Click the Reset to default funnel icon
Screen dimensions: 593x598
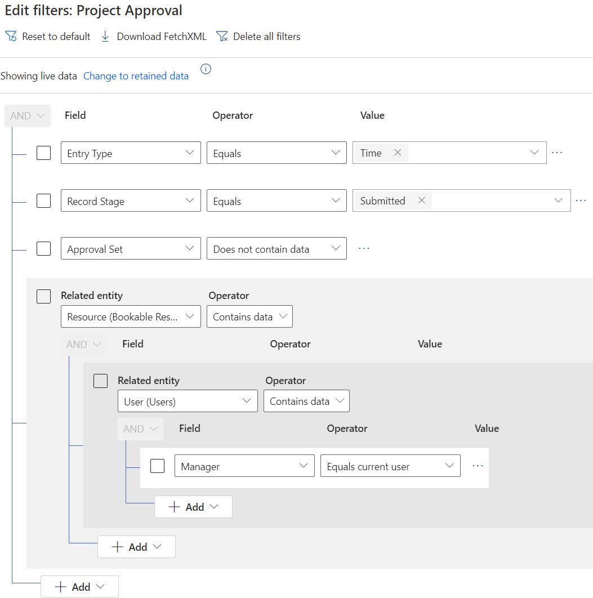[11, 36]
